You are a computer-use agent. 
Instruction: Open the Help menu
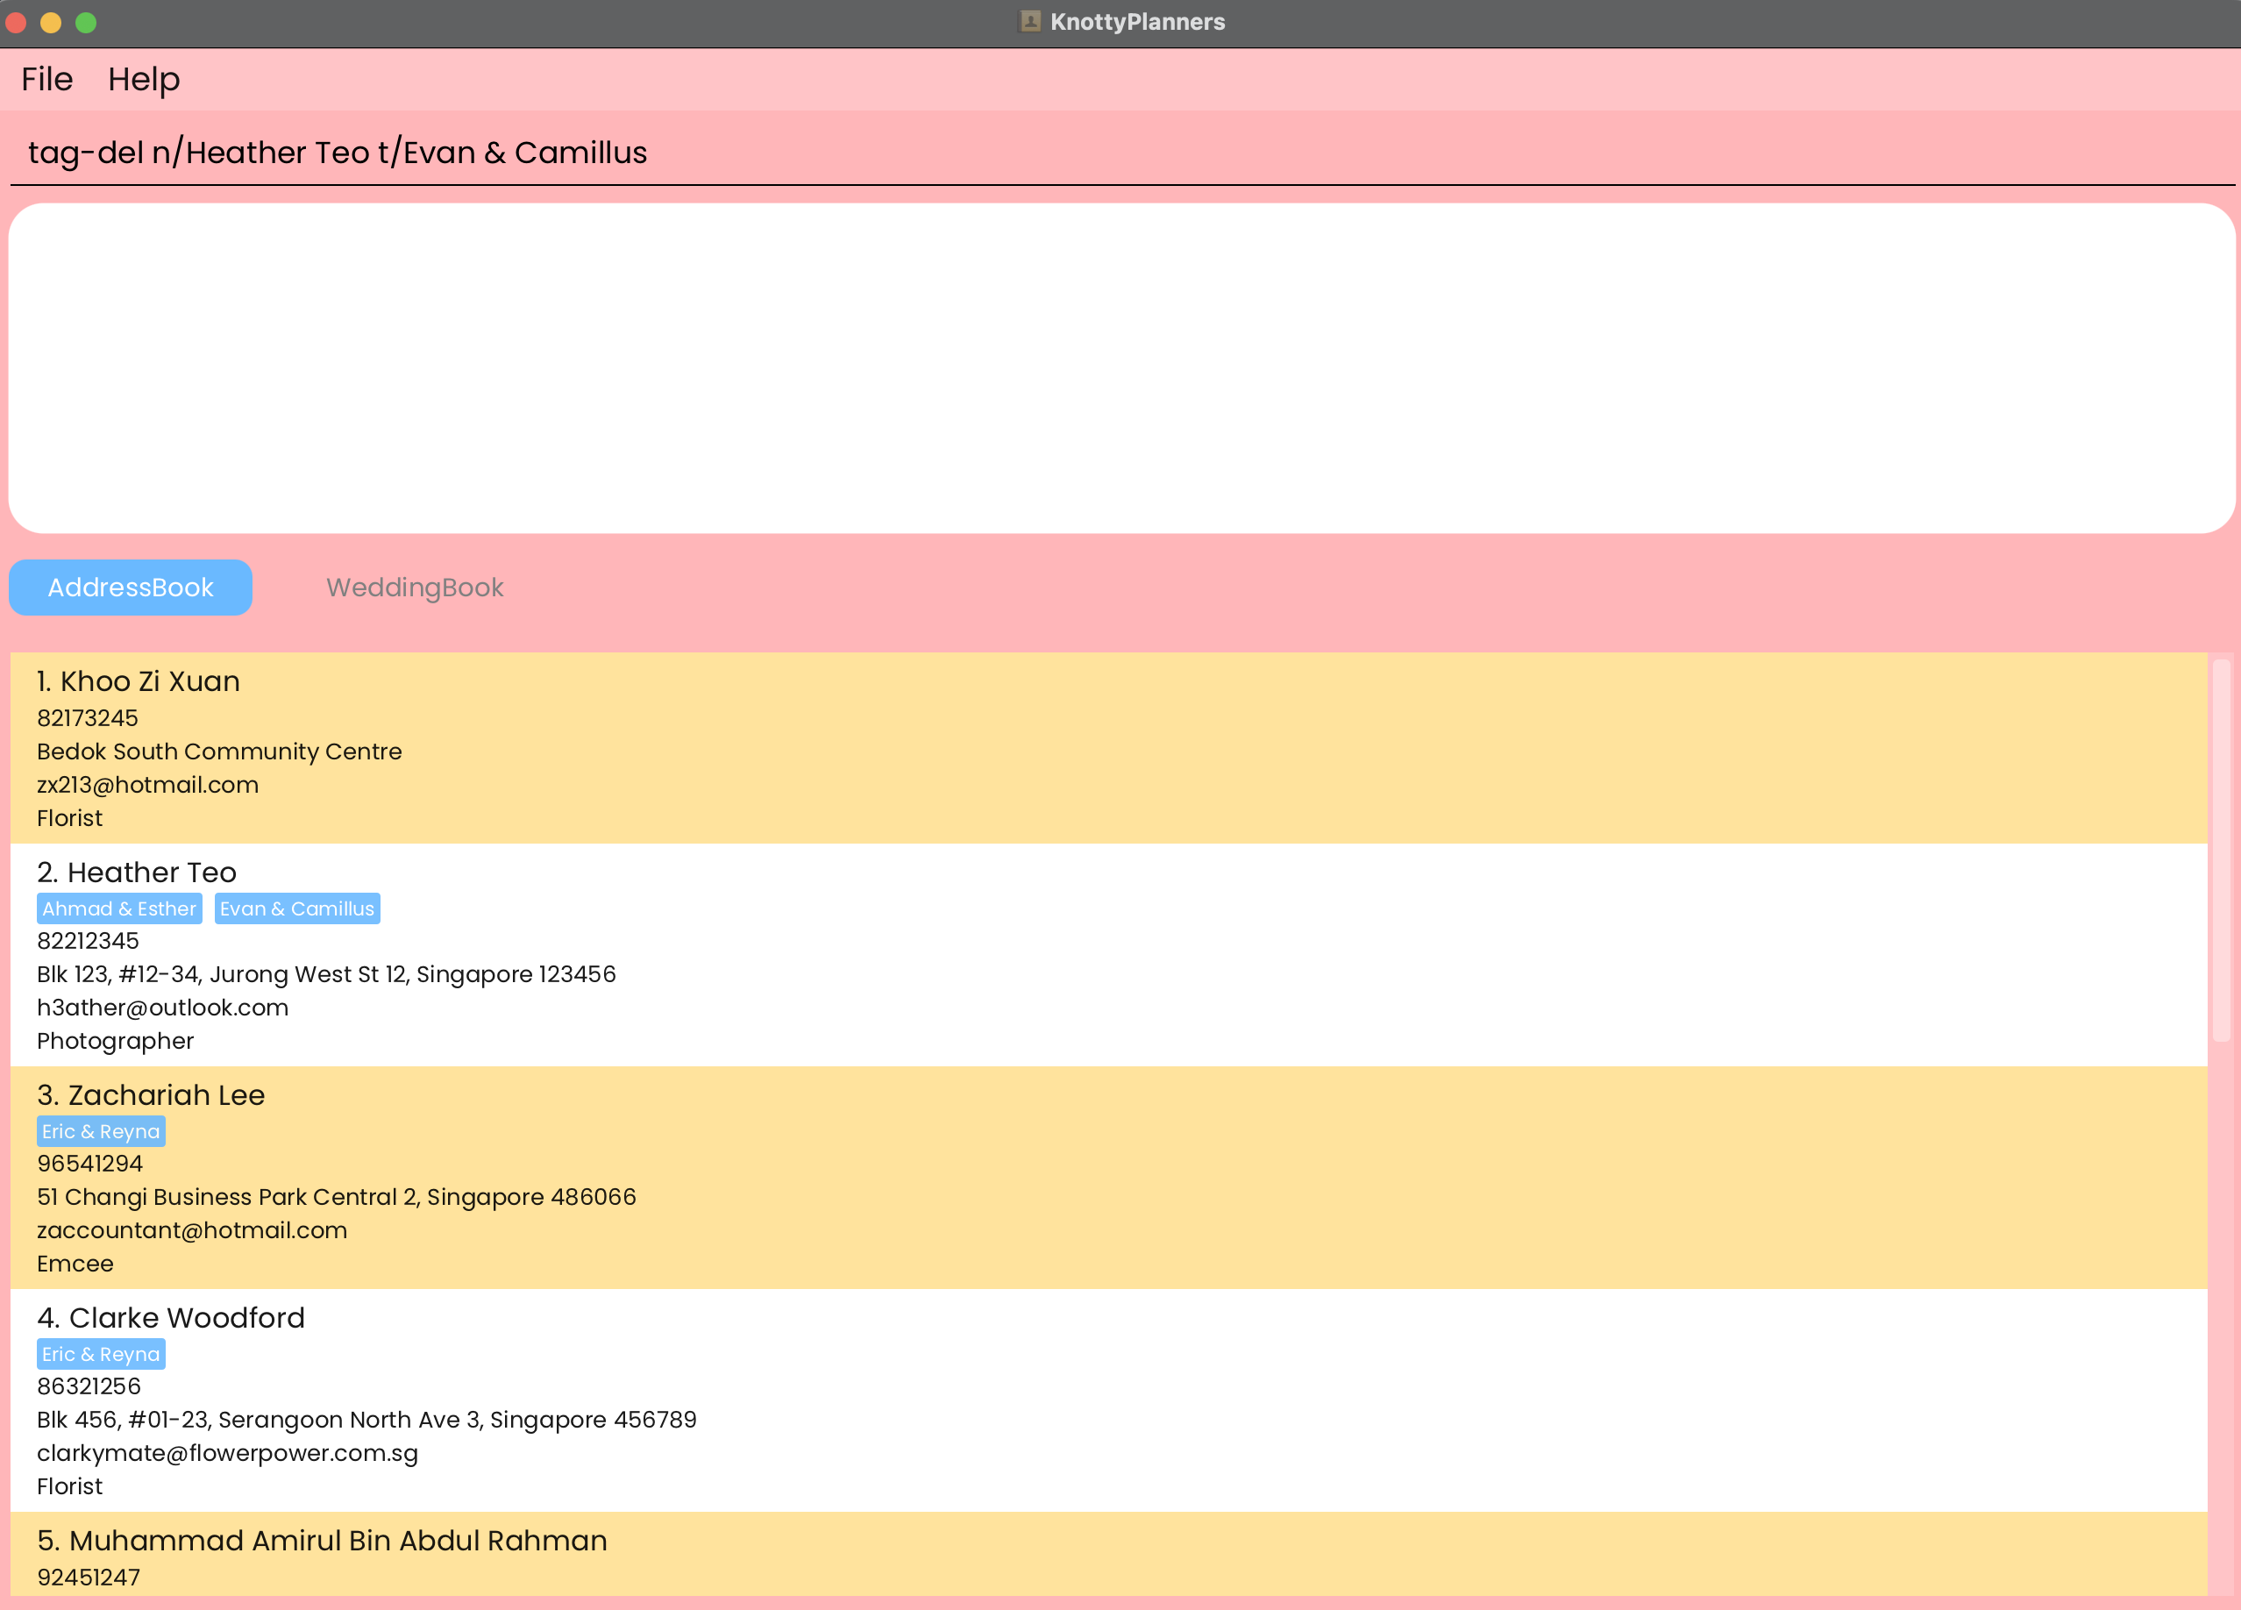coord(143,79)
